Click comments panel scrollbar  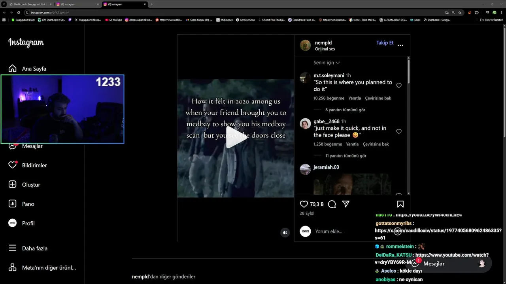[408, 71]
